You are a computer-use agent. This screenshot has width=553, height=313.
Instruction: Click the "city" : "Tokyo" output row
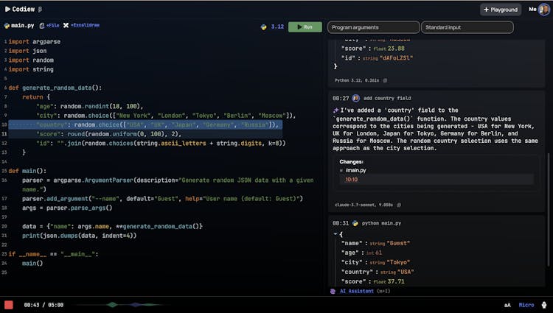(375, 262)
